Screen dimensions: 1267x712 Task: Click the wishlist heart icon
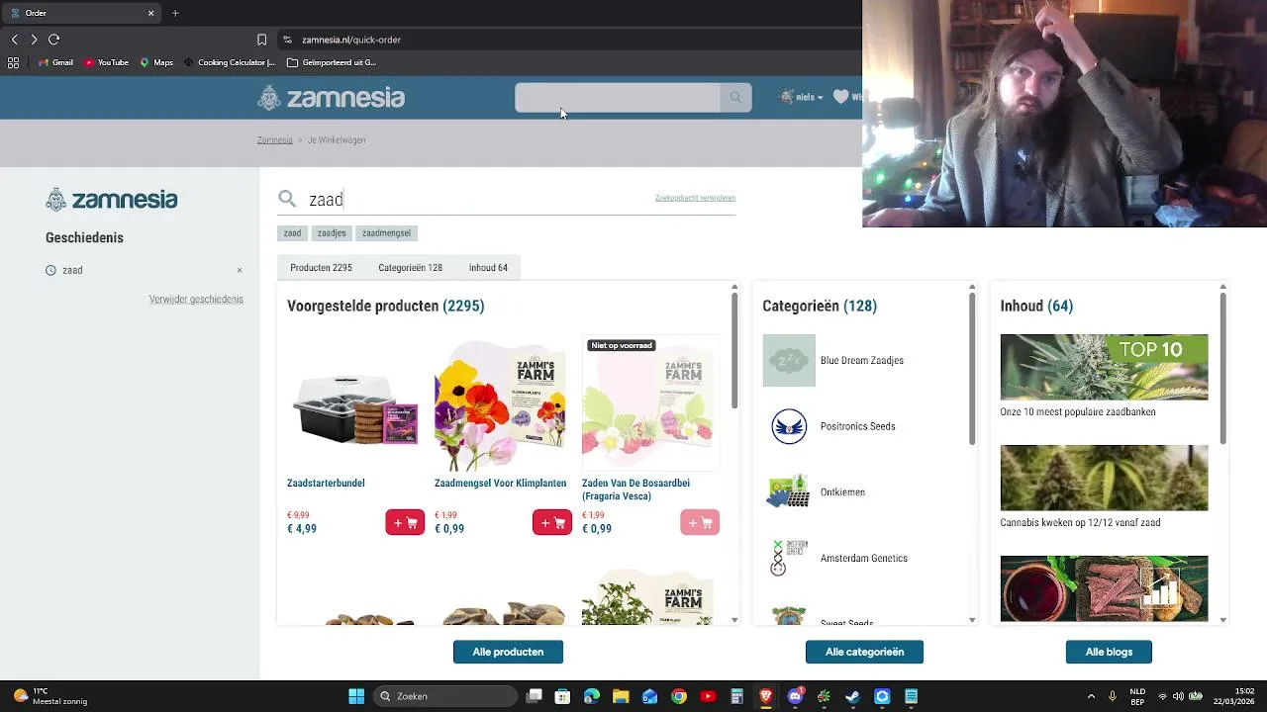pos(840,97)
